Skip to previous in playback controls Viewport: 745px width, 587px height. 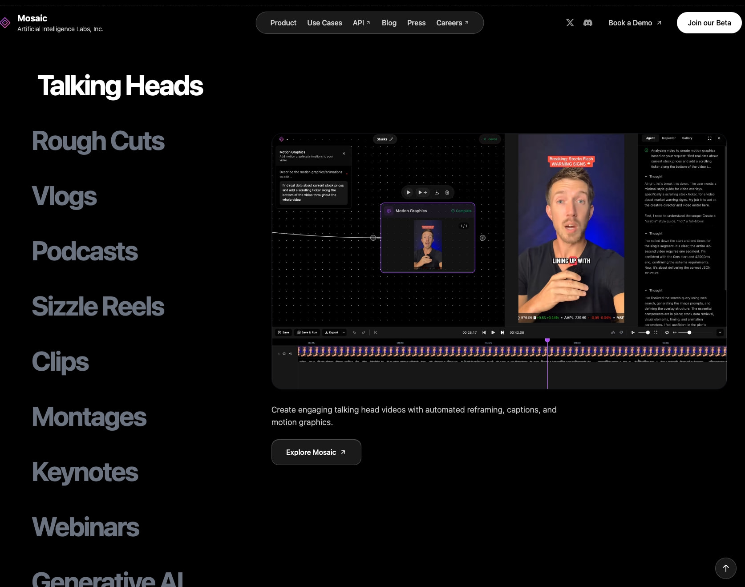coord(484,332)
